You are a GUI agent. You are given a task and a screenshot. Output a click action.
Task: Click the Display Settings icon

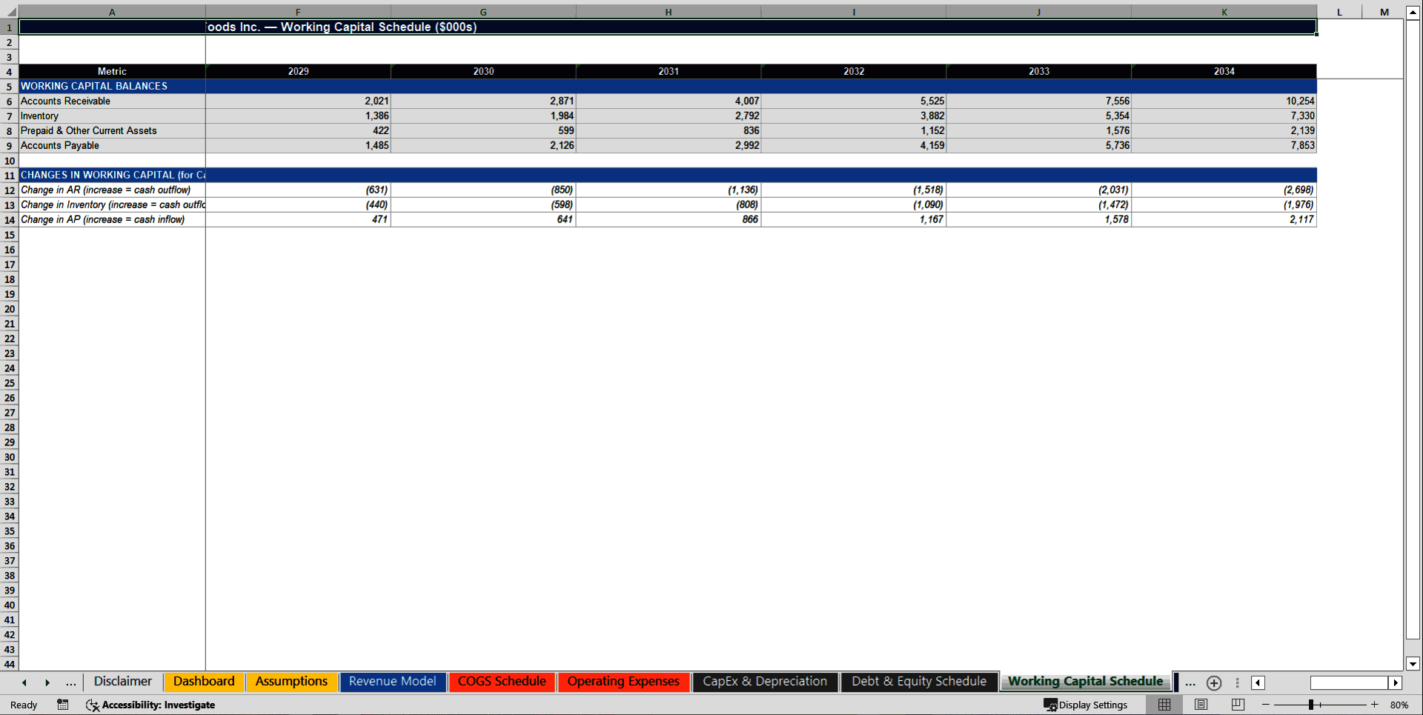tap(1086, 705)
